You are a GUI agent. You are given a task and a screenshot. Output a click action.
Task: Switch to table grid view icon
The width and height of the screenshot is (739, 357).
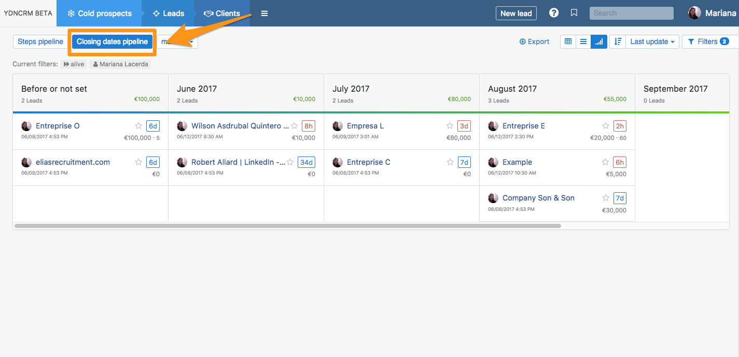point(568,41)
